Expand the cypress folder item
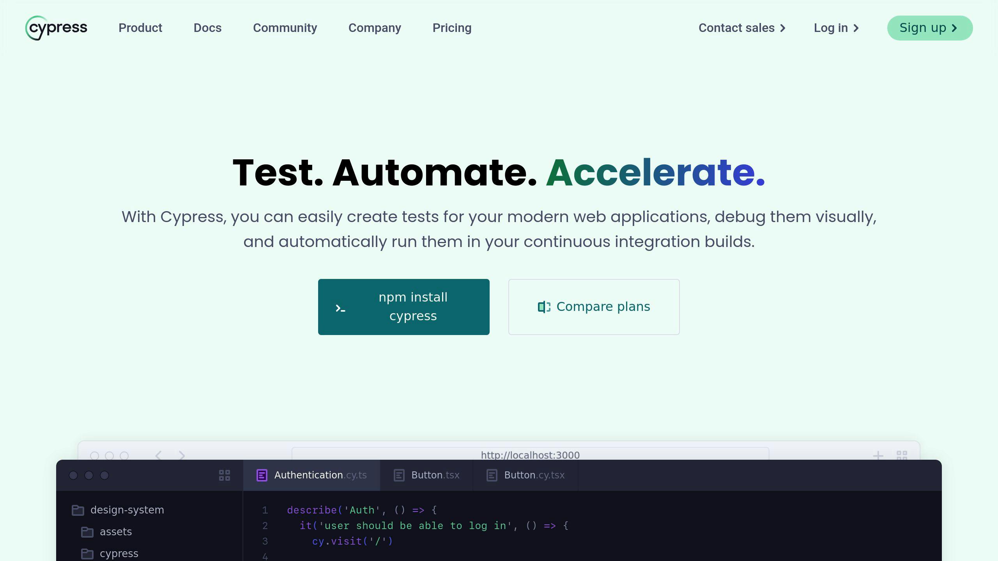 click(118, 553)
